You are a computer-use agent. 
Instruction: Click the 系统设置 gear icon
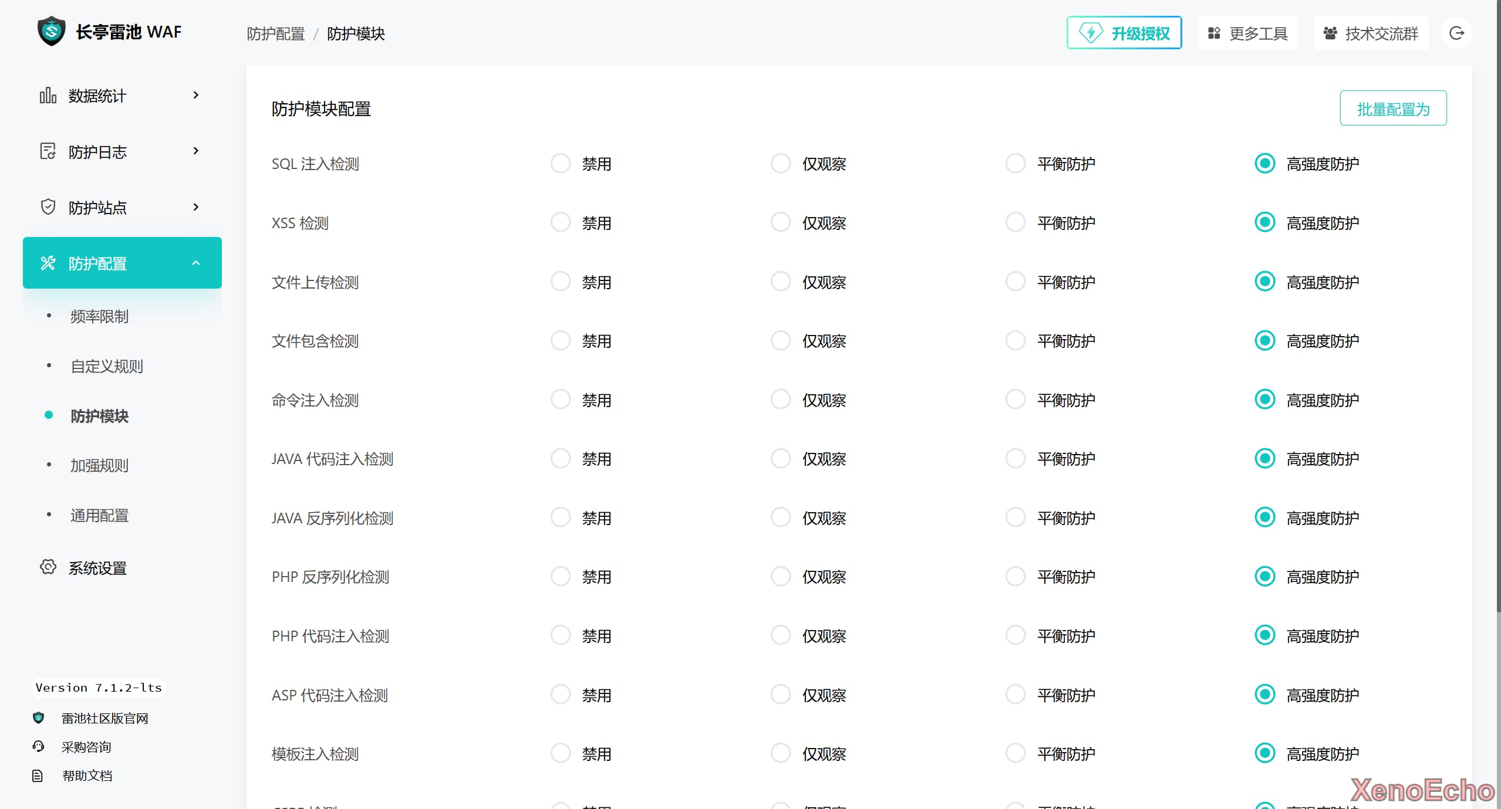pyautogui.click(x=48, y=567)
